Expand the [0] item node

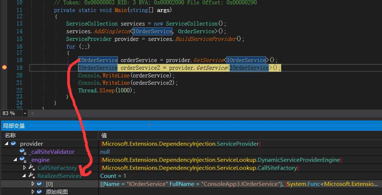point(33,184)
